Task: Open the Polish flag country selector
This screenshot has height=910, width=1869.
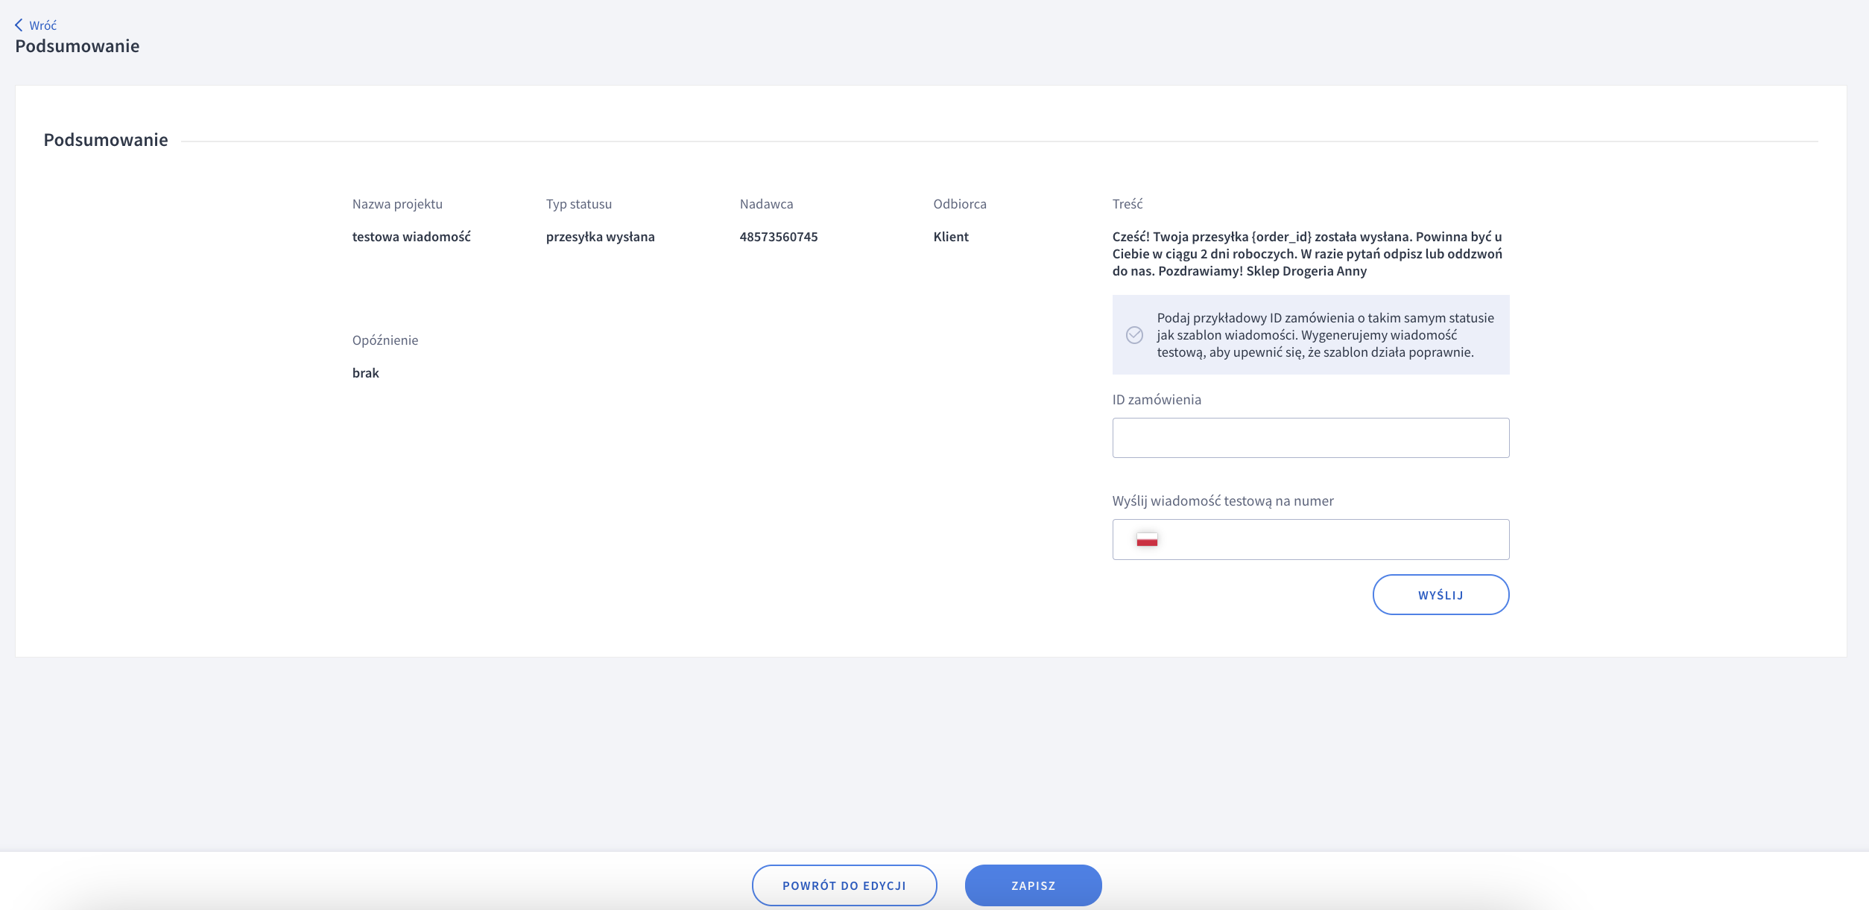Action: point(1147,540)
